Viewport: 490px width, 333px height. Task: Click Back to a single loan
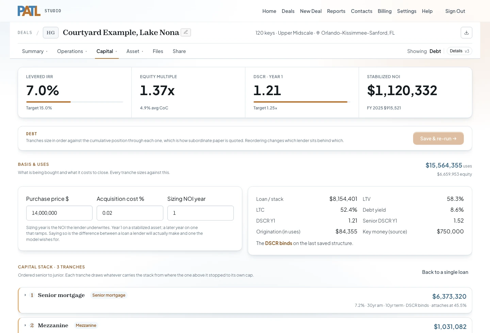coord(445,272)
